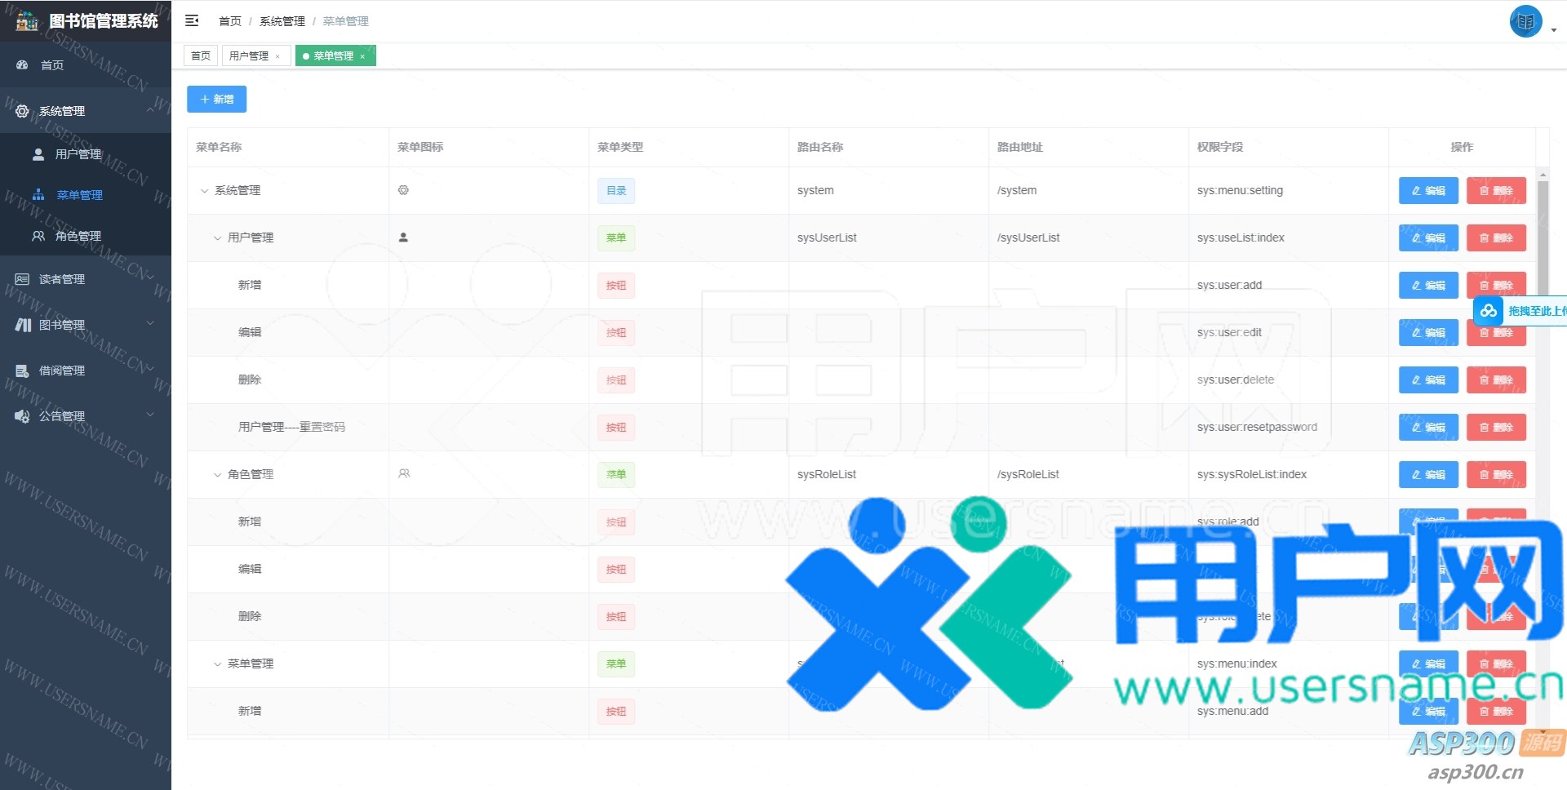Collapse the 角色管理 tree row in the table

coord(217,475)
